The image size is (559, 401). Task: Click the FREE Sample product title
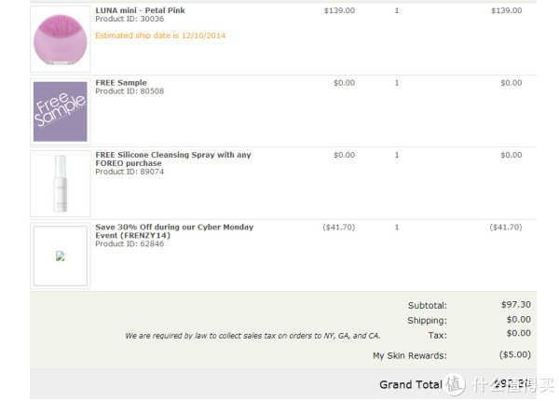pyautogui.click(x=121, y=82)
